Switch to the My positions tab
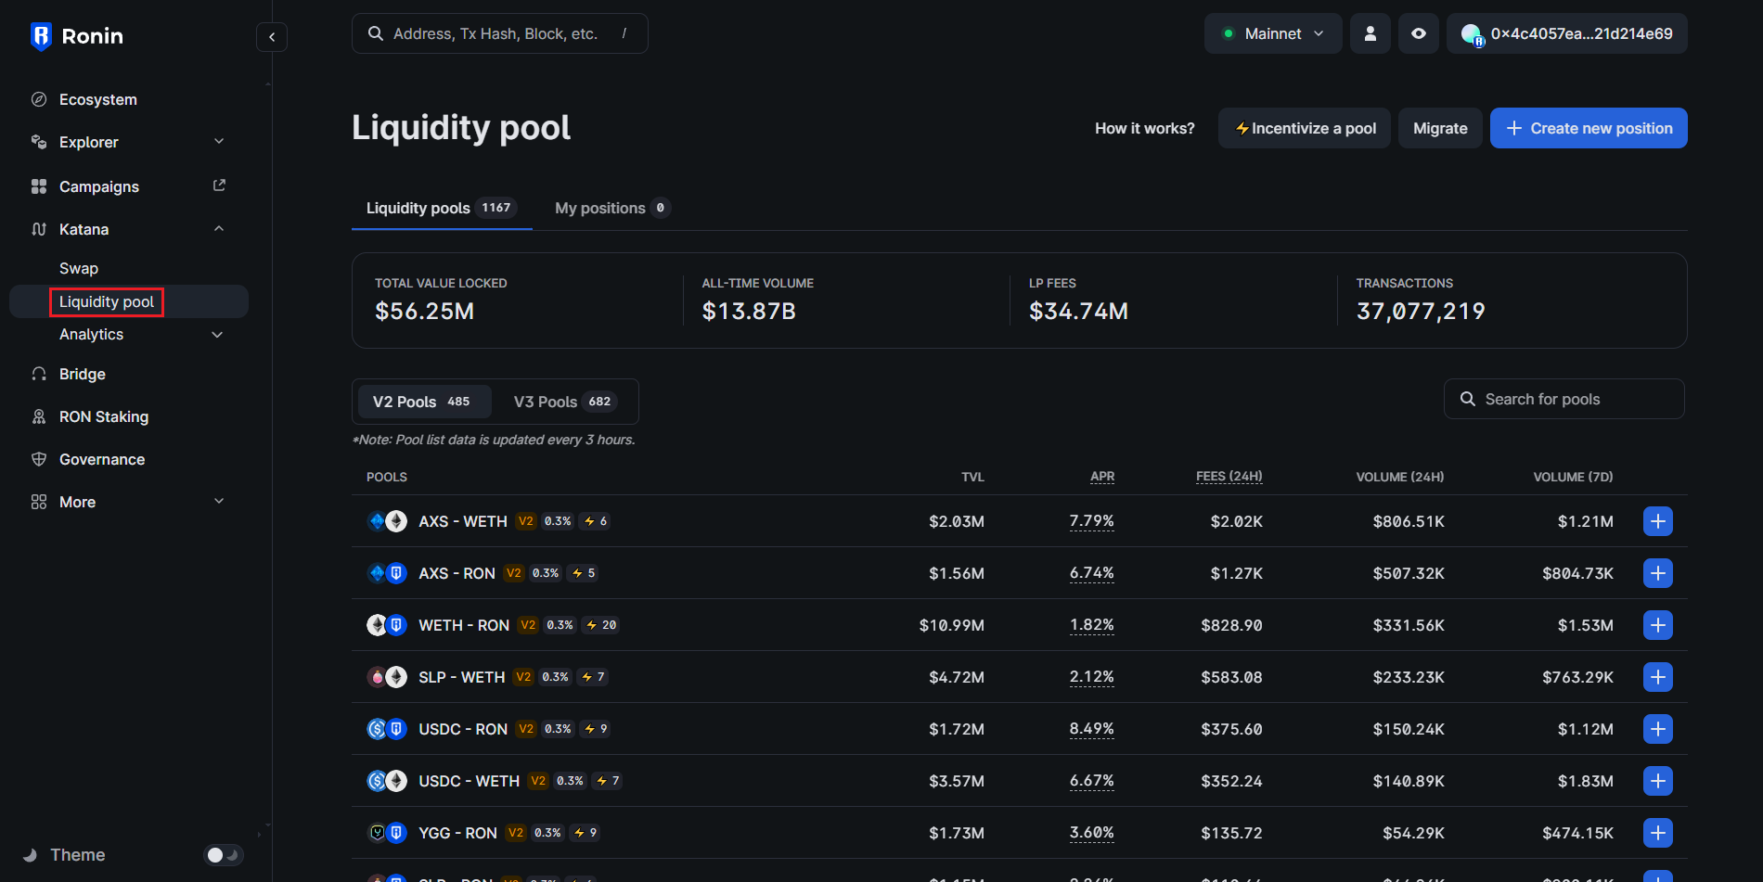The height and width of the screenshot is (882, 1763). click(600, 208)
